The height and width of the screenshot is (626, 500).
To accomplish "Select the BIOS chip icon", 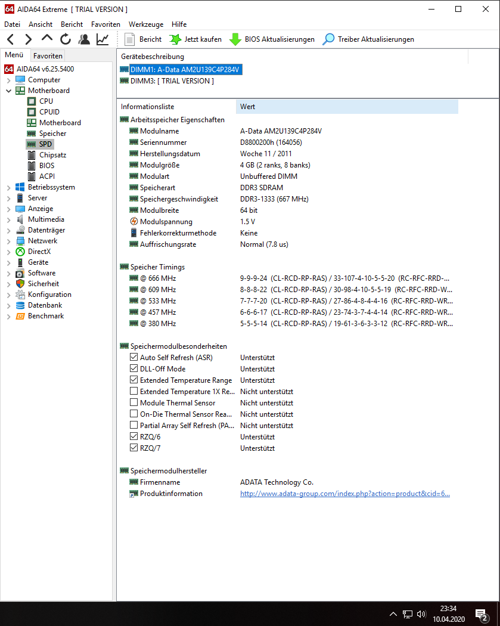I will click(x=32, y=166).
